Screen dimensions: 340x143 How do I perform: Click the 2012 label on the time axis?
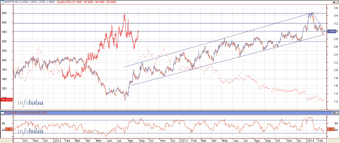58,140
